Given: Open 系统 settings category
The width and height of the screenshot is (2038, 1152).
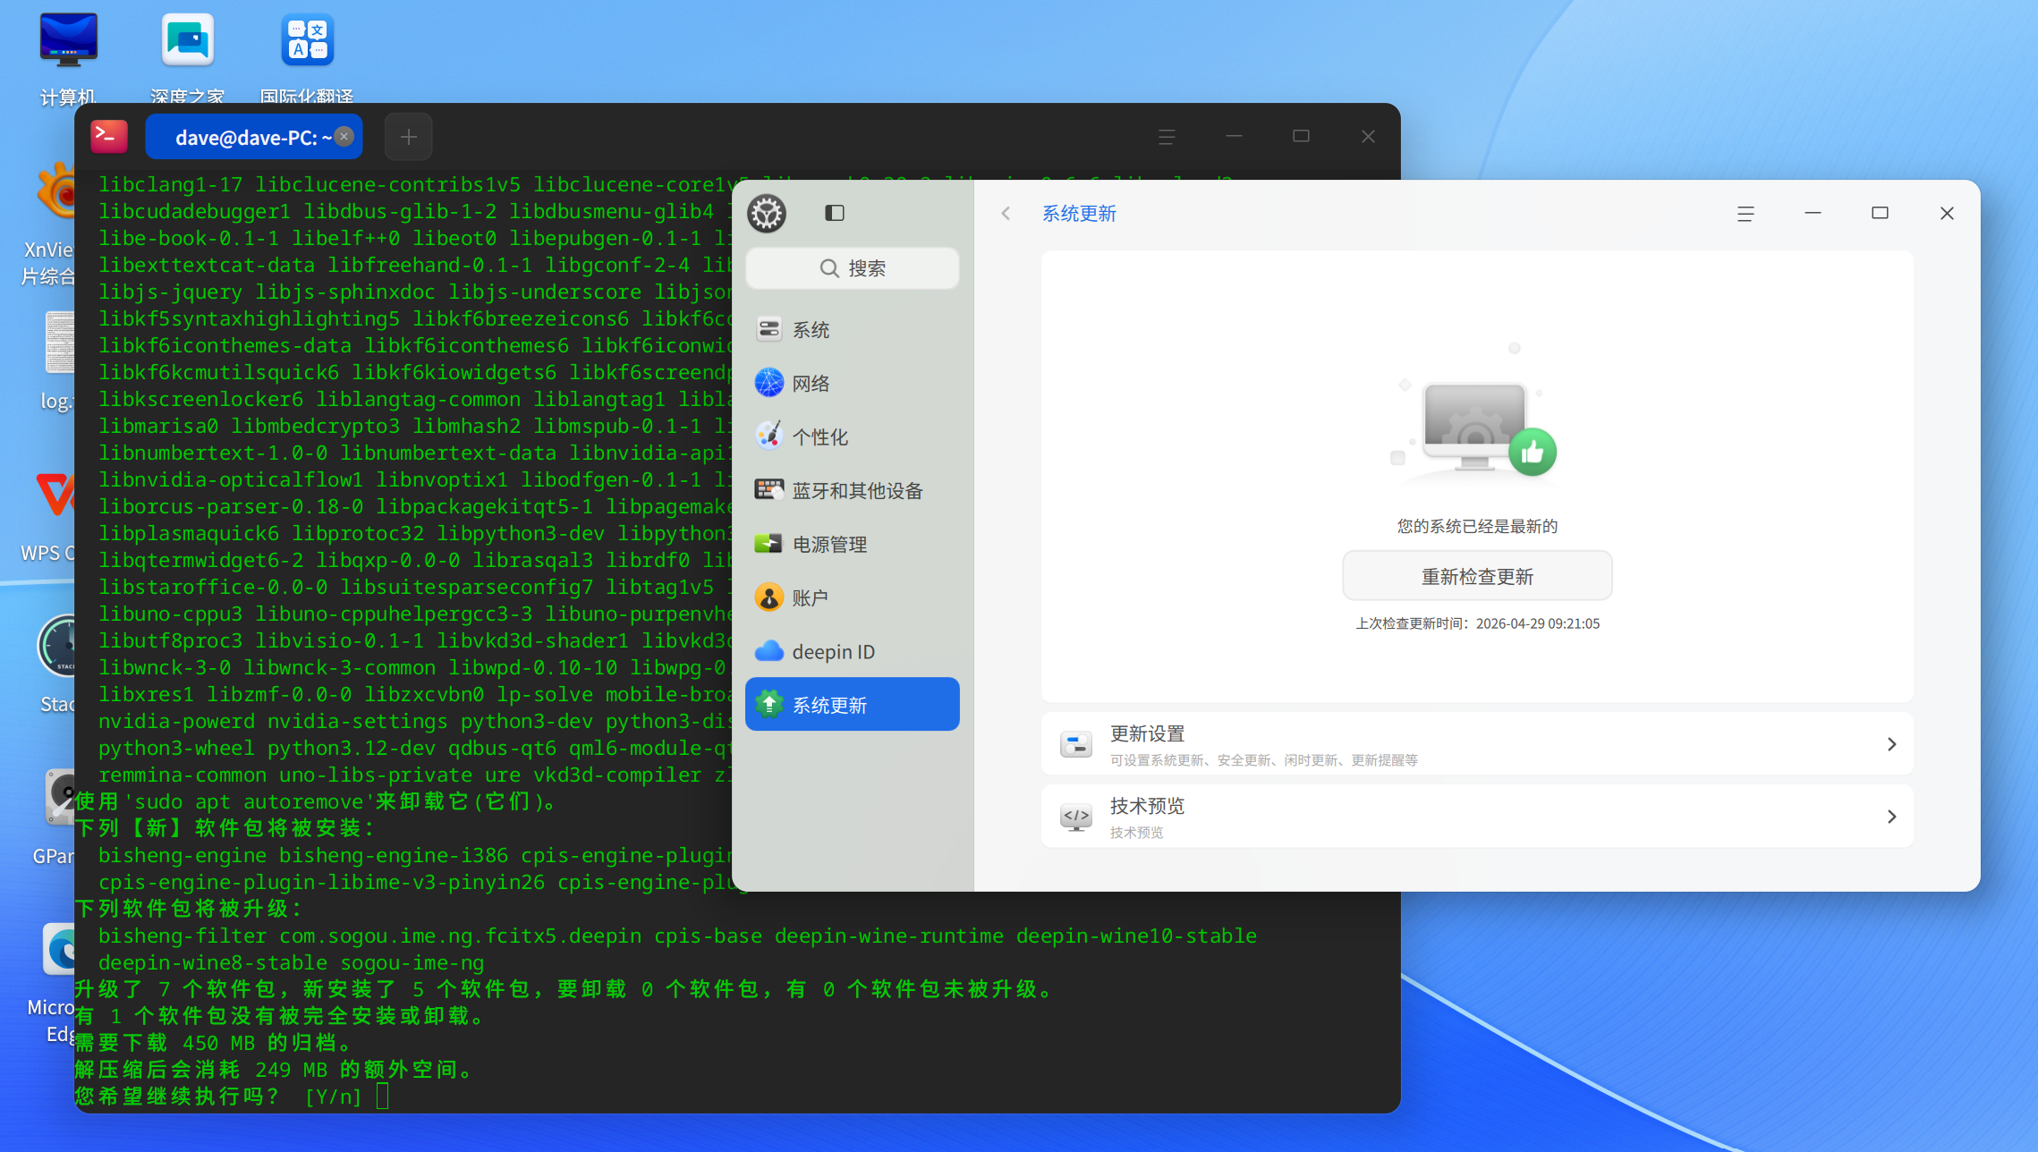Looking at the screenshot, I should (x=852, y=329).
